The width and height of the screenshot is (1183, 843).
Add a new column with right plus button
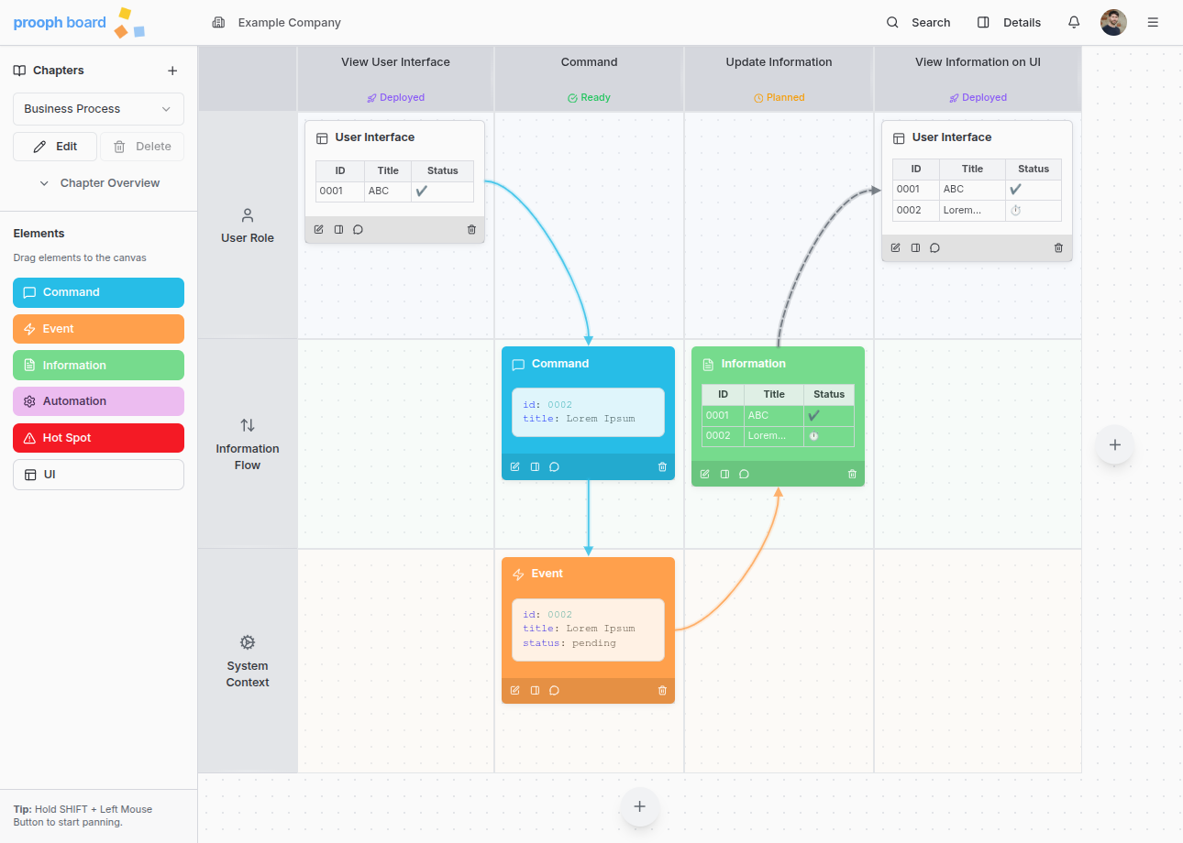point(1114,445)
